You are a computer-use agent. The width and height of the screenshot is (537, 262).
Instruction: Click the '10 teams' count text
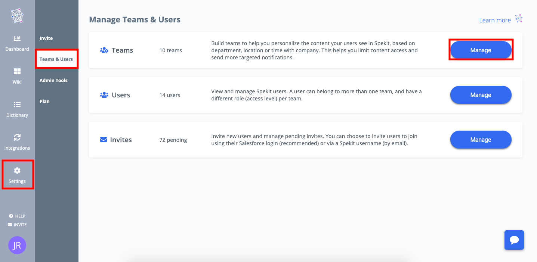click(170, 50)
